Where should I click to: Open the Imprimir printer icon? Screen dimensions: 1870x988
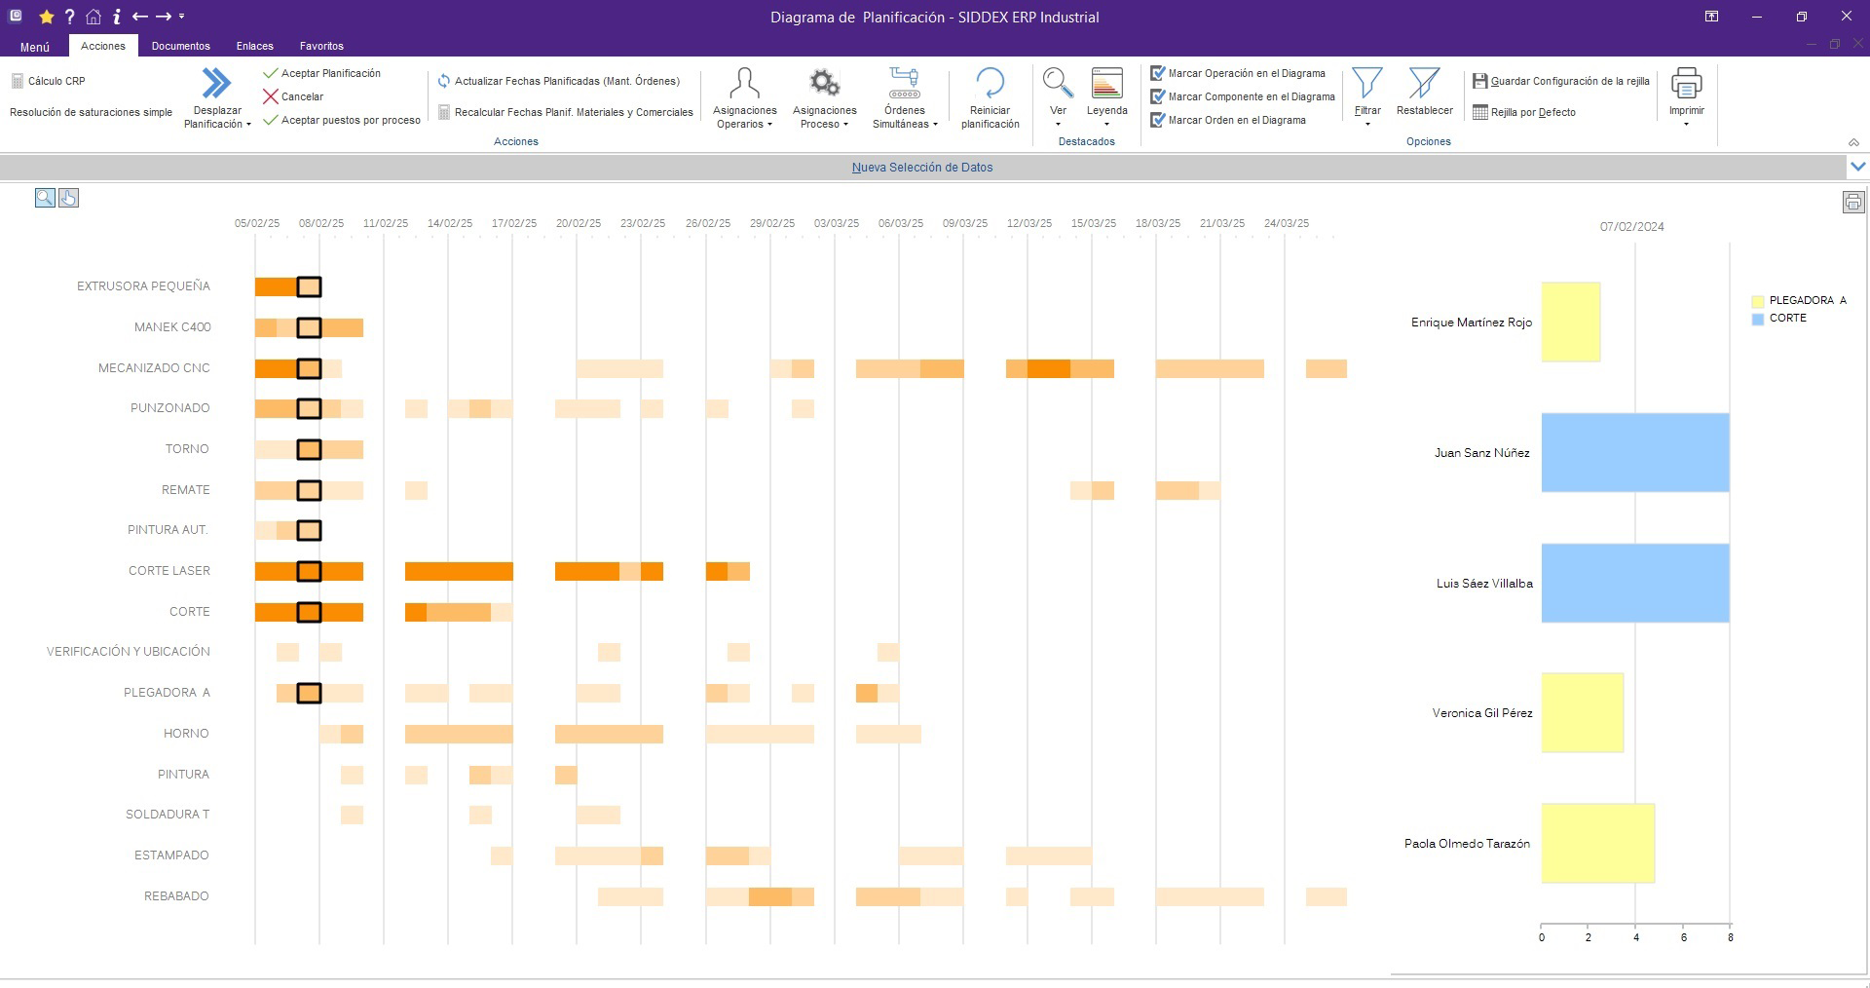pyautogui.click(x=1686, y=84)
